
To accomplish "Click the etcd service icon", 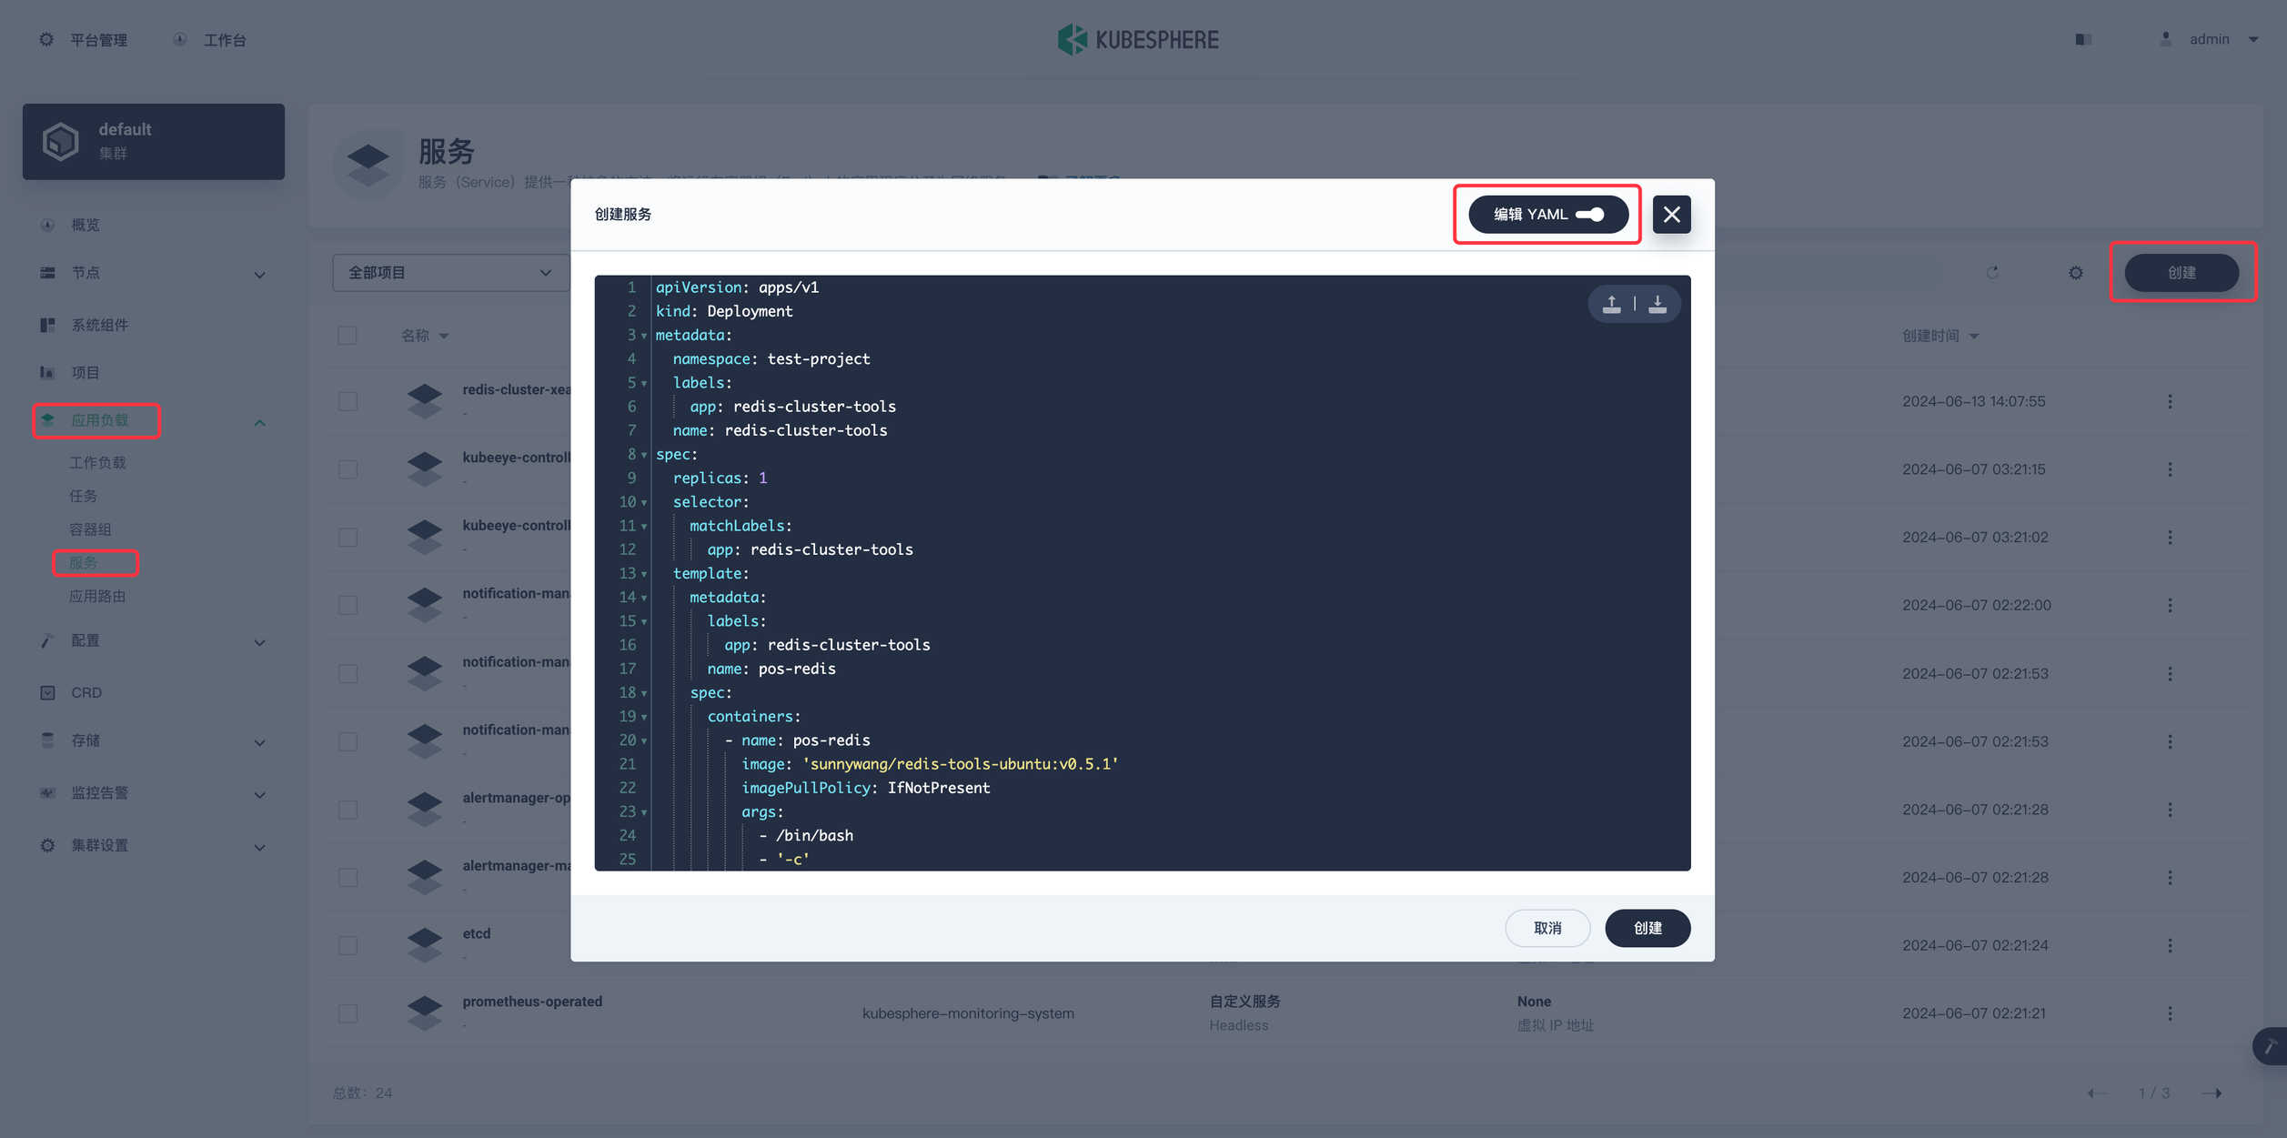I will (x=424, y=945).
